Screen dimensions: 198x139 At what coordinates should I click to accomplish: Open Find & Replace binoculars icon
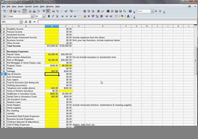(x=108, y=11)
